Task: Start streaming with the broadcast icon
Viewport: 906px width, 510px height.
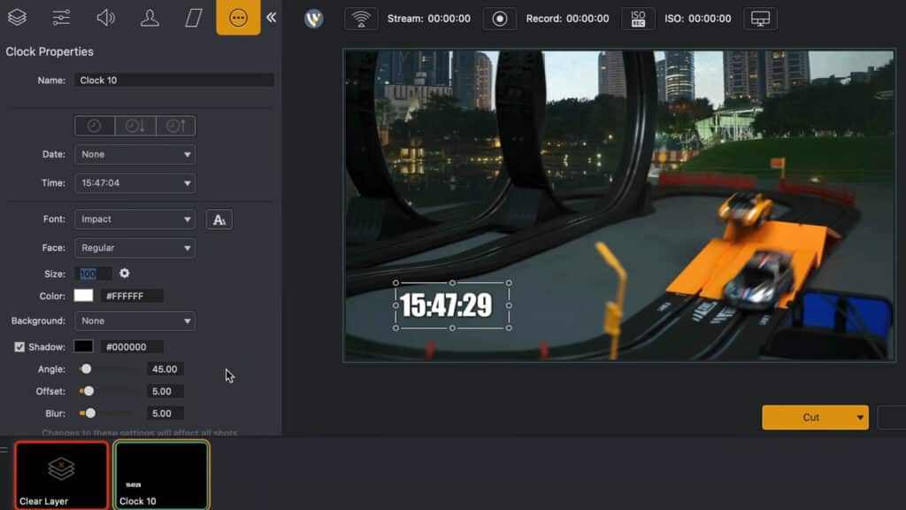Action: 360,19
